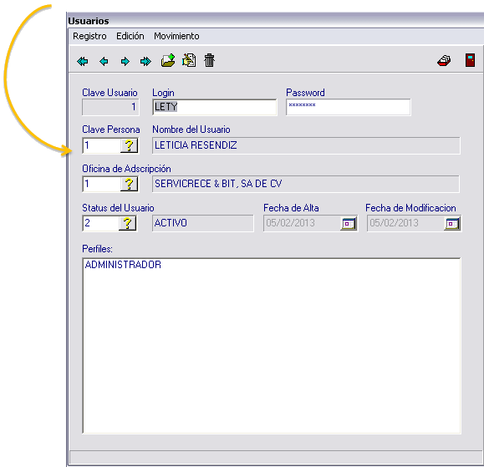Open the Edición menu
The height and width of the screenshot is (467, 484).
click(x=130, y=36)
